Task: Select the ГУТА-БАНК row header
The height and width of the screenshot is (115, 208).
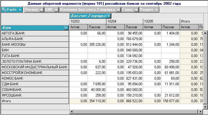Action: point(35,56)
